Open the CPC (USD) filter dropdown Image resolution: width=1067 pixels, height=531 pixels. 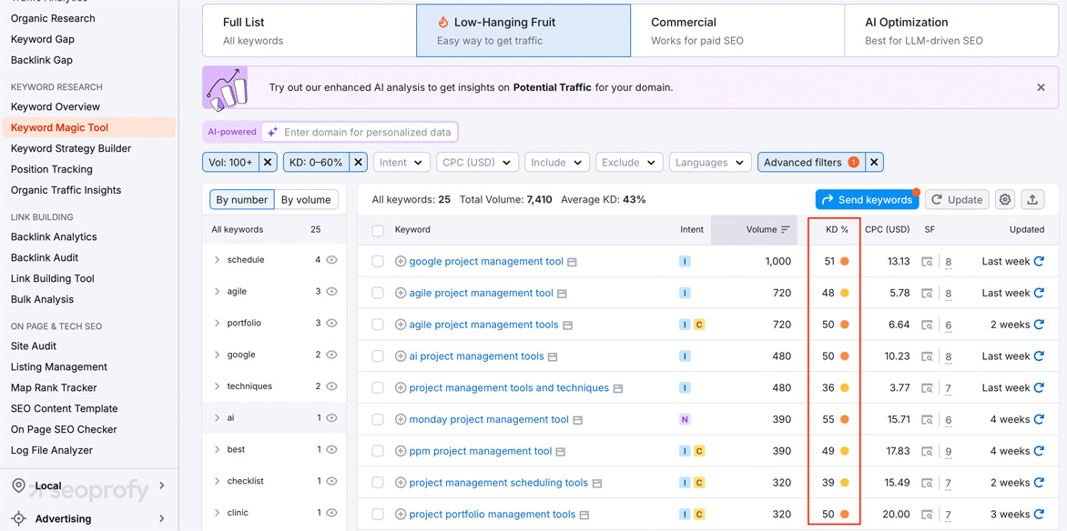click(x=478, y=163)
